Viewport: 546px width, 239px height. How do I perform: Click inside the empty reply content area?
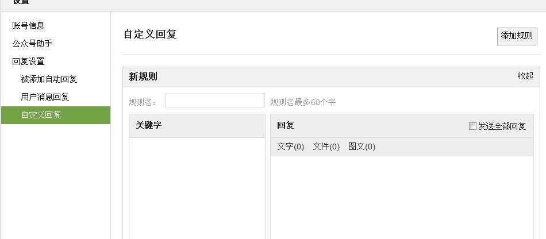402,195
